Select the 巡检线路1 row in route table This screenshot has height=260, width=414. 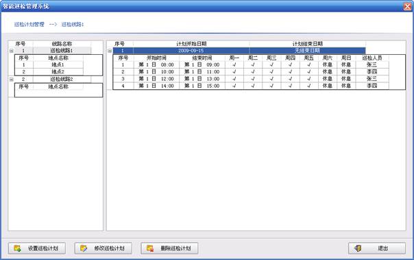(x=52, y=51)
